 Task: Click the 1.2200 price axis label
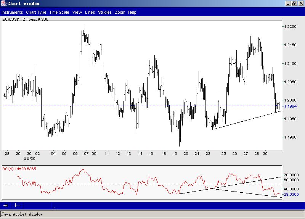coord(291,26)
